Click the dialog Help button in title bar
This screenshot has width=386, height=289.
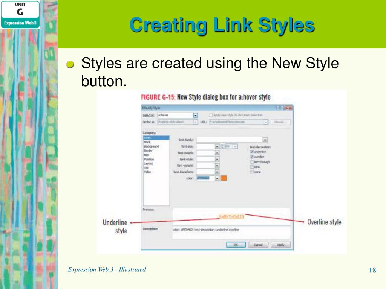coord(280,108)
